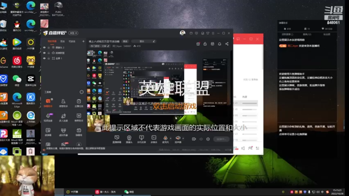Click the start streaming button at bottom right

click(221, 139)
